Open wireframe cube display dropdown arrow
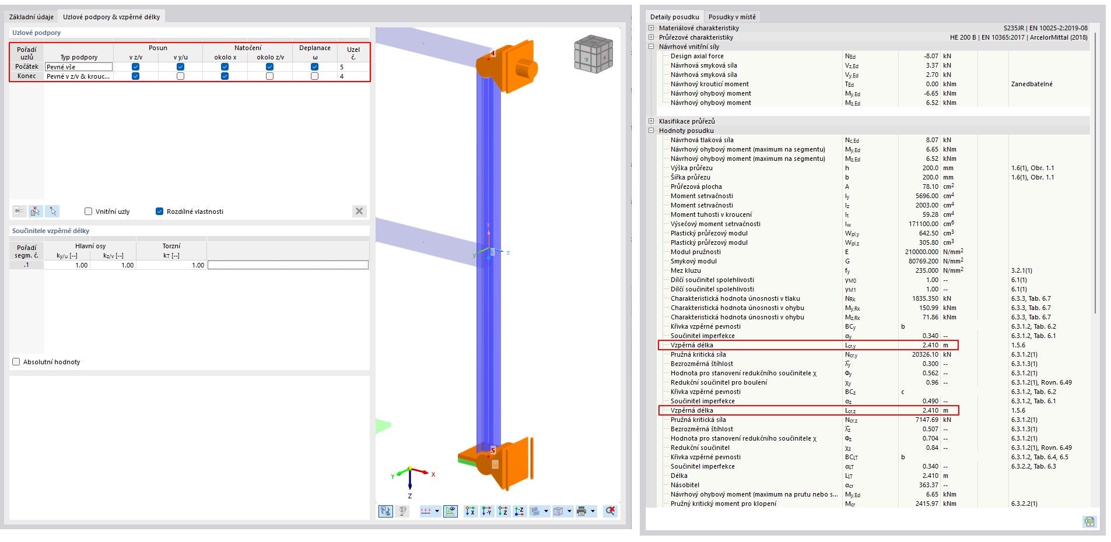 569,511
